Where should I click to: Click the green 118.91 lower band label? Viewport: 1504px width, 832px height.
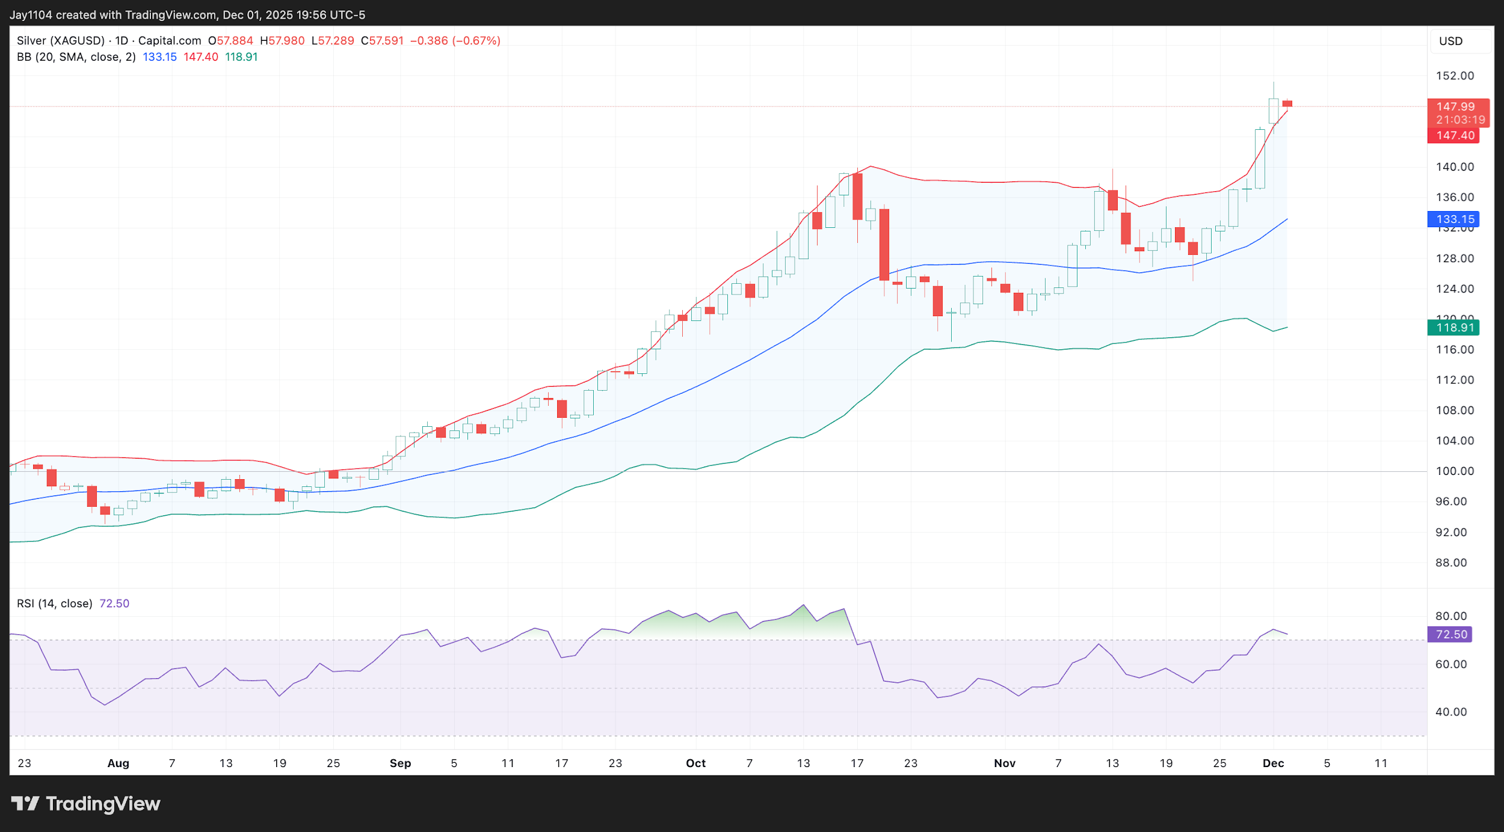[x=1455, y=328]
